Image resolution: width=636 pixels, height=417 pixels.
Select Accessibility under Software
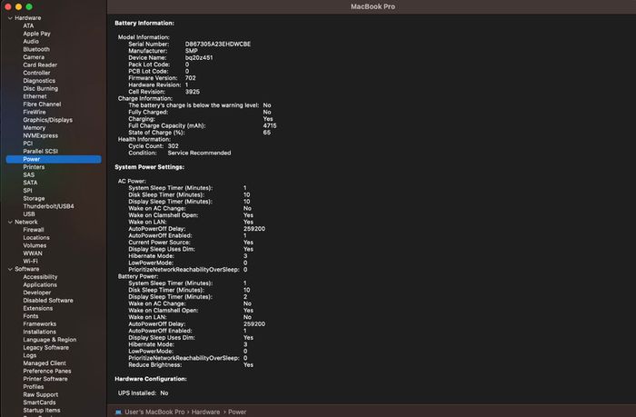coord(40,277)
